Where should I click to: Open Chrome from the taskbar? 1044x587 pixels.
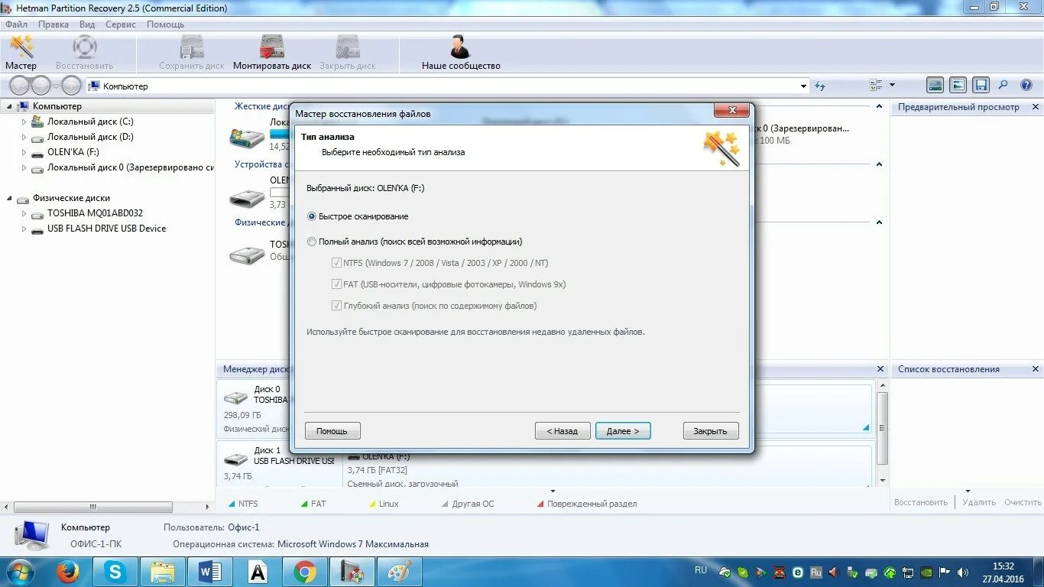click(305, 572)
